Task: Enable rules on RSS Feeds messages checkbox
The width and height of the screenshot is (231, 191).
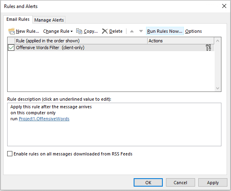Action: click(x=10, y=154)
